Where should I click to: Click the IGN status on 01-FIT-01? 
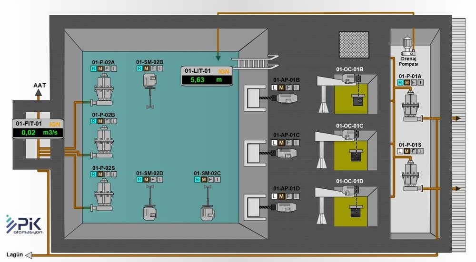55,124
